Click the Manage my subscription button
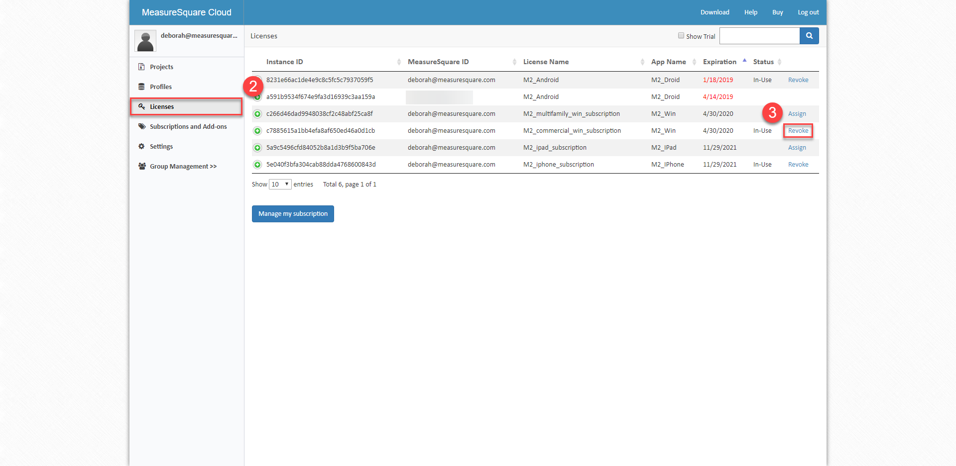 (293, 214)
